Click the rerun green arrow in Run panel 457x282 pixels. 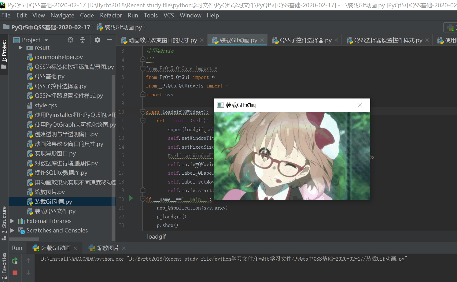point(15,261)
